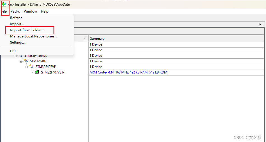266x142 pixels.
Task: Open the Window menu
Action: (30, 11)
